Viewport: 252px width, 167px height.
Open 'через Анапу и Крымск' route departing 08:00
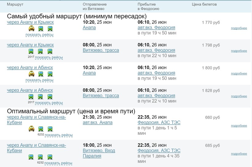coord(30,45)
